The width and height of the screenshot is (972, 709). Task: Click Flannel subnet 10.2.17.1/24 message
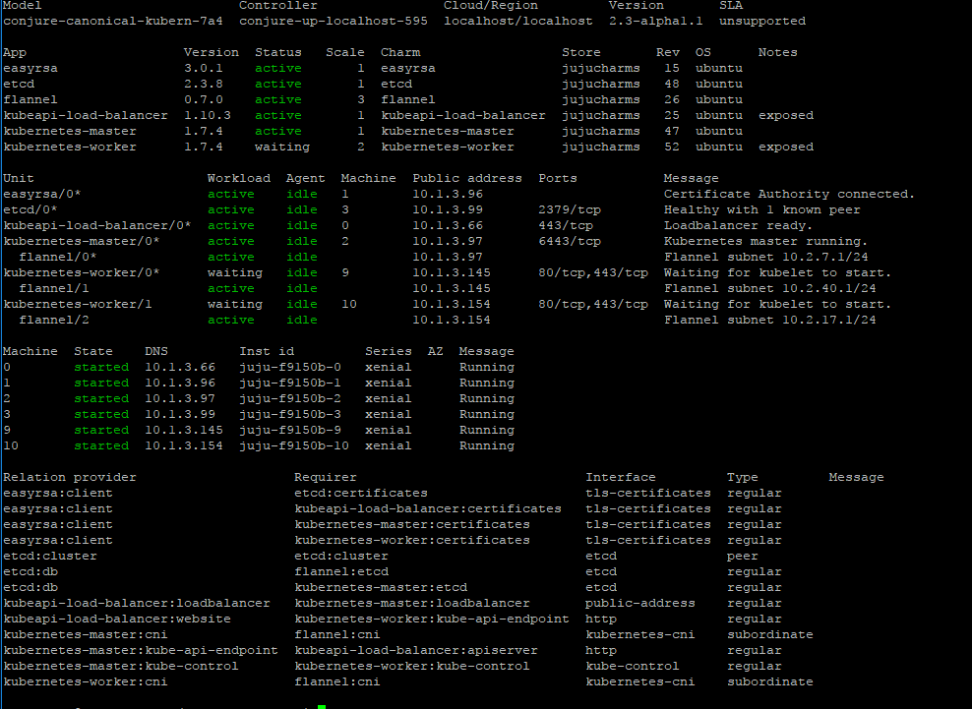tap(770, 320)
